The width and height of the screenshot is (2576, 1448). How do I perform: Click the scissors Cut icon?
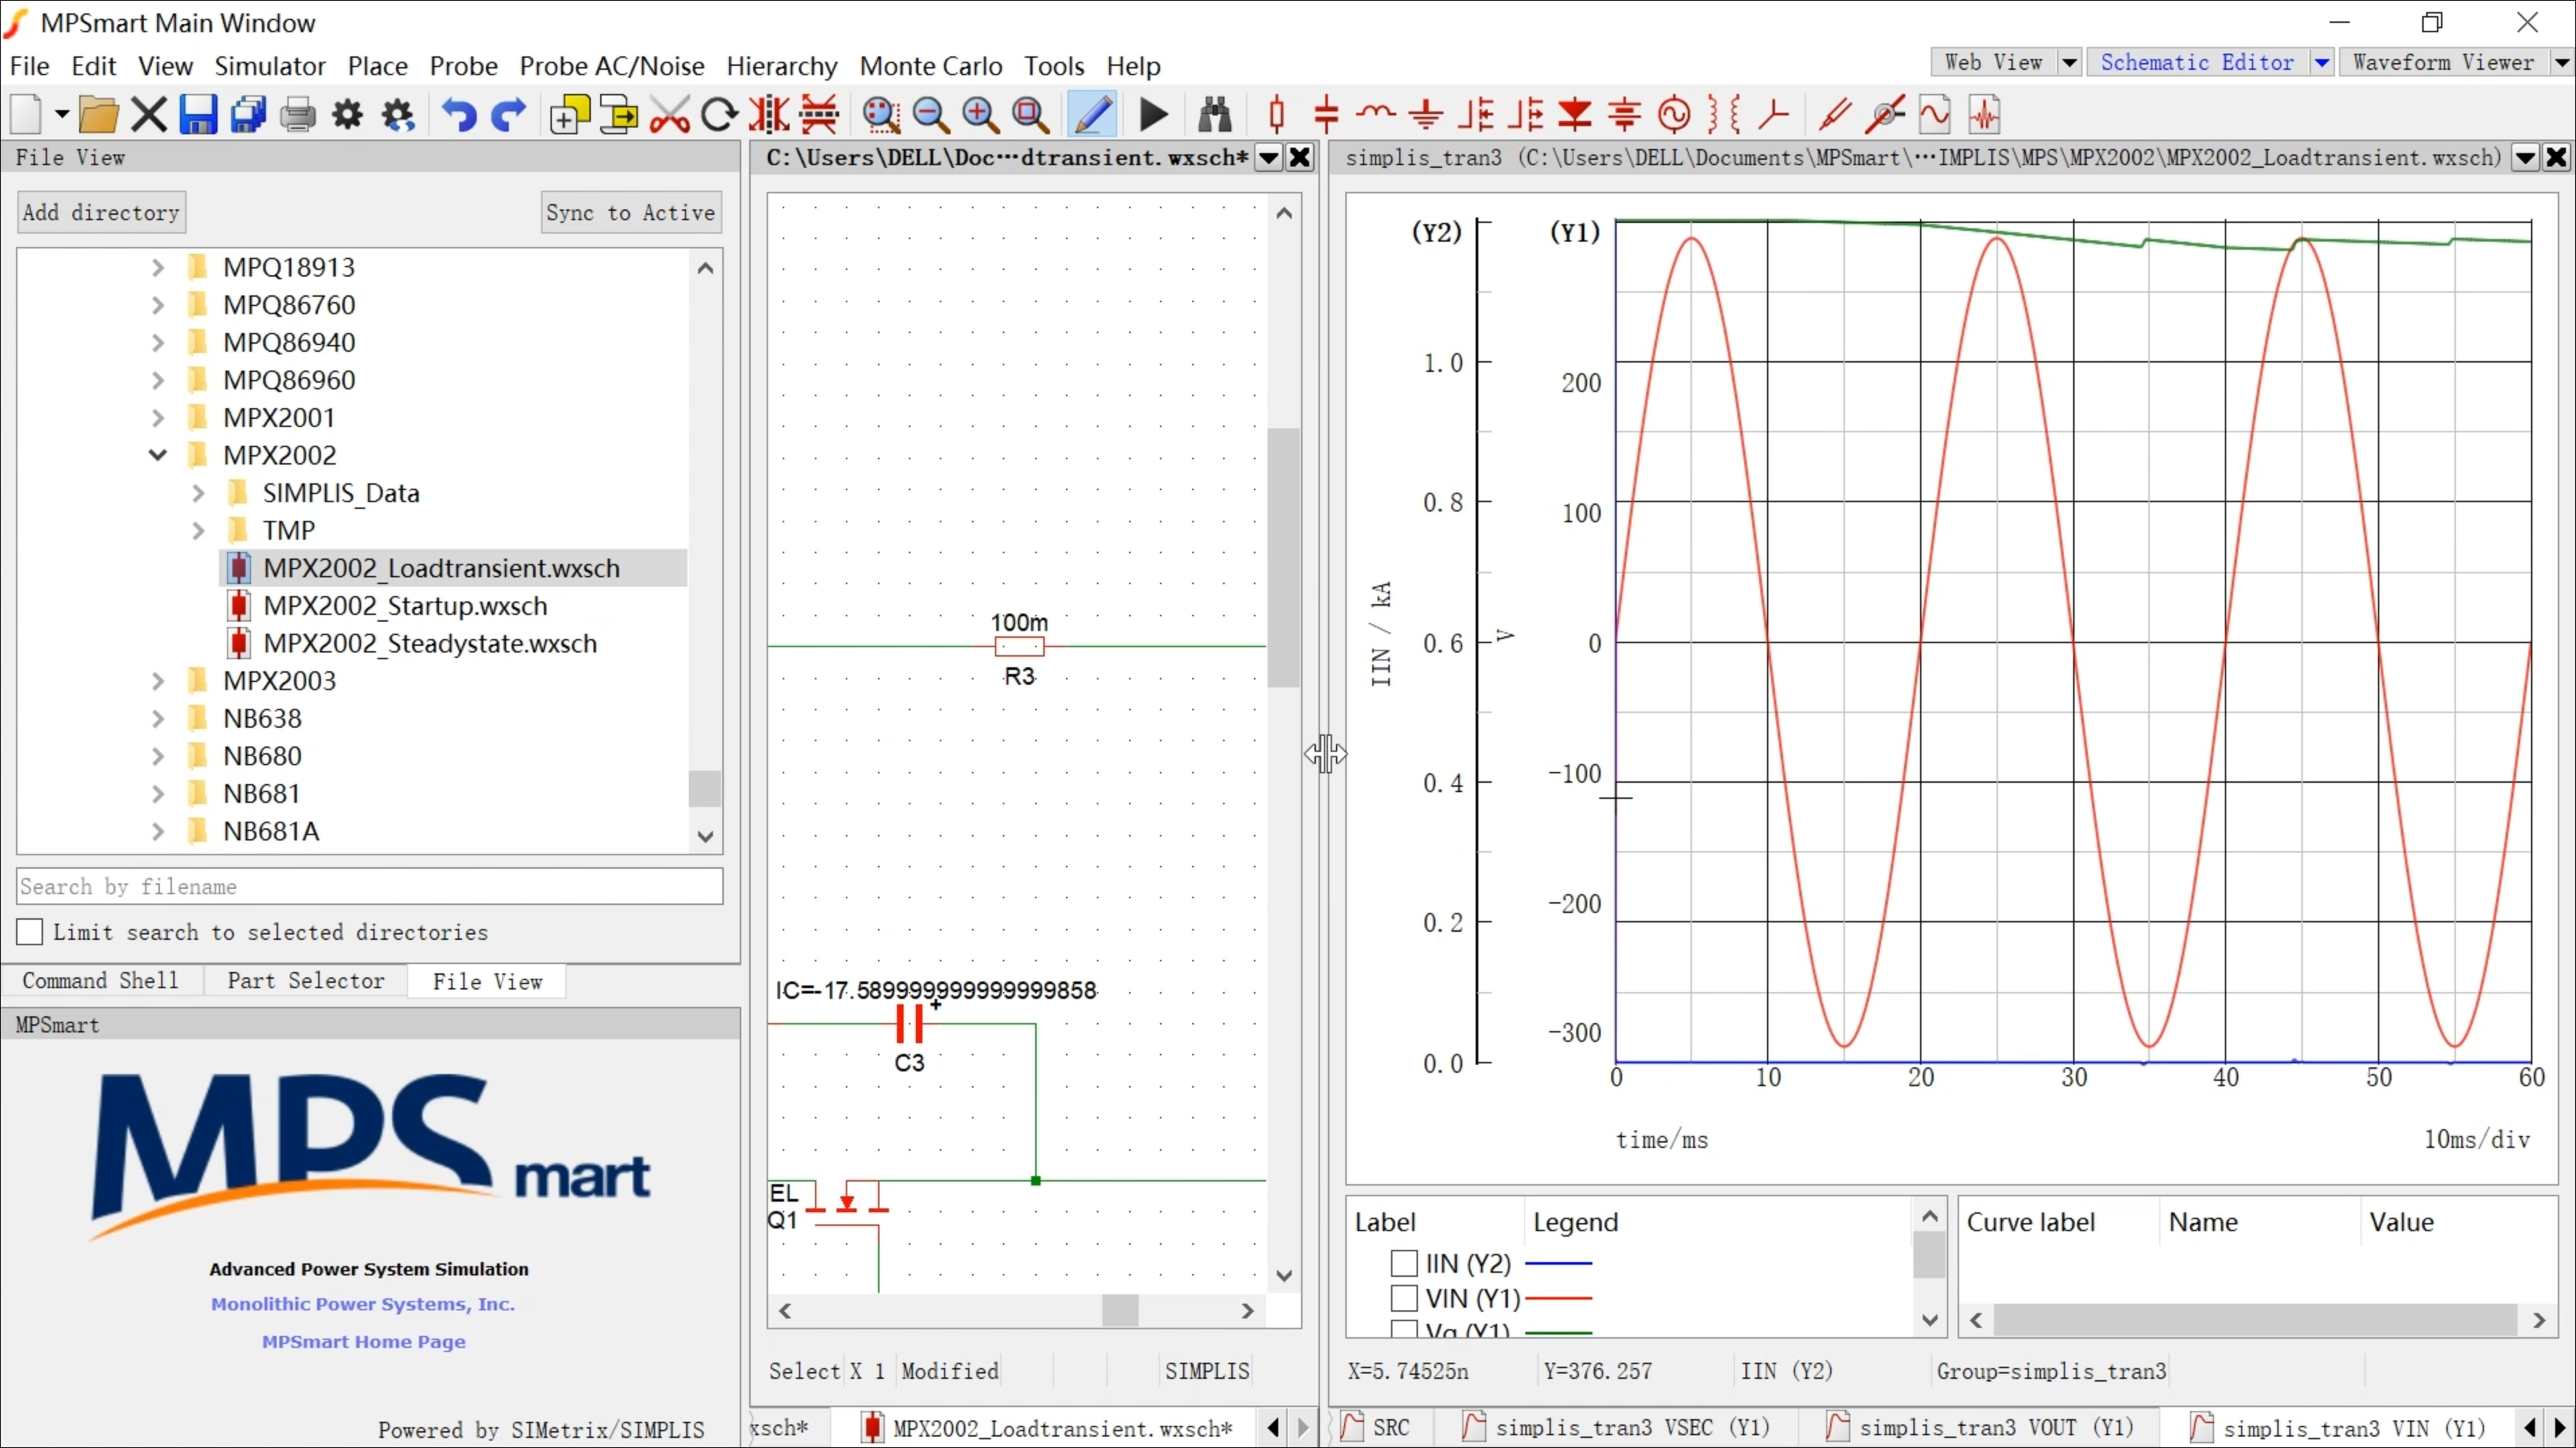669,115
